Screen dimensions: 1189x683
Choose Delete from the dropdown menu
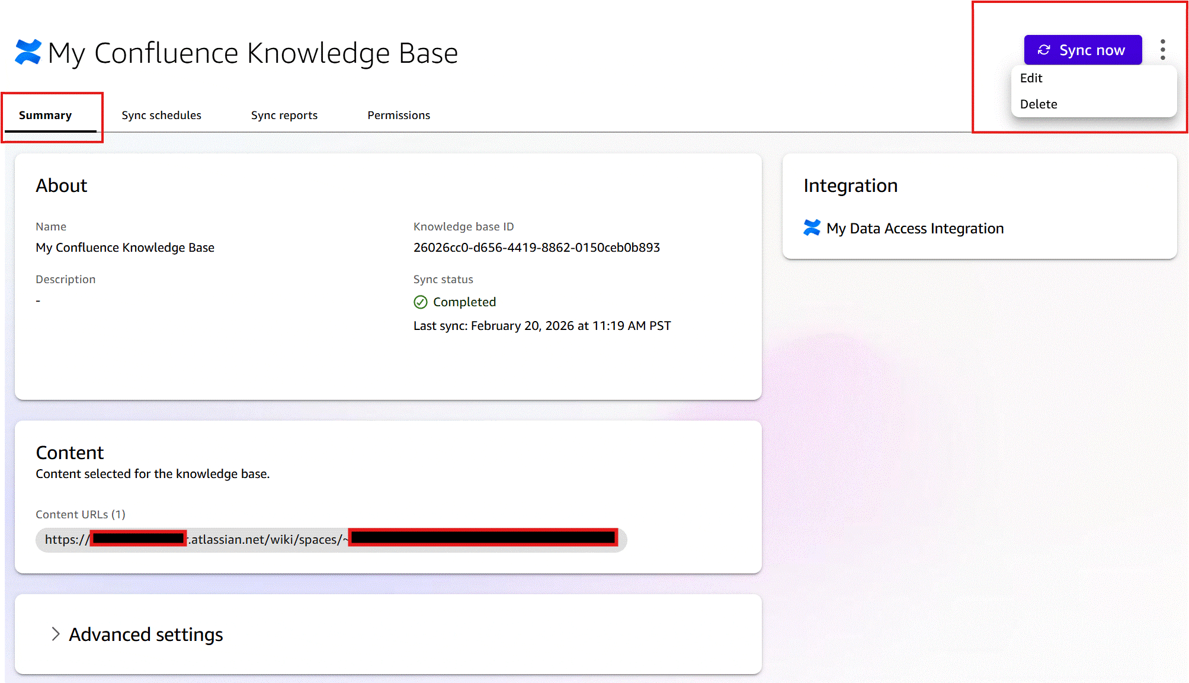[1038, 104]
